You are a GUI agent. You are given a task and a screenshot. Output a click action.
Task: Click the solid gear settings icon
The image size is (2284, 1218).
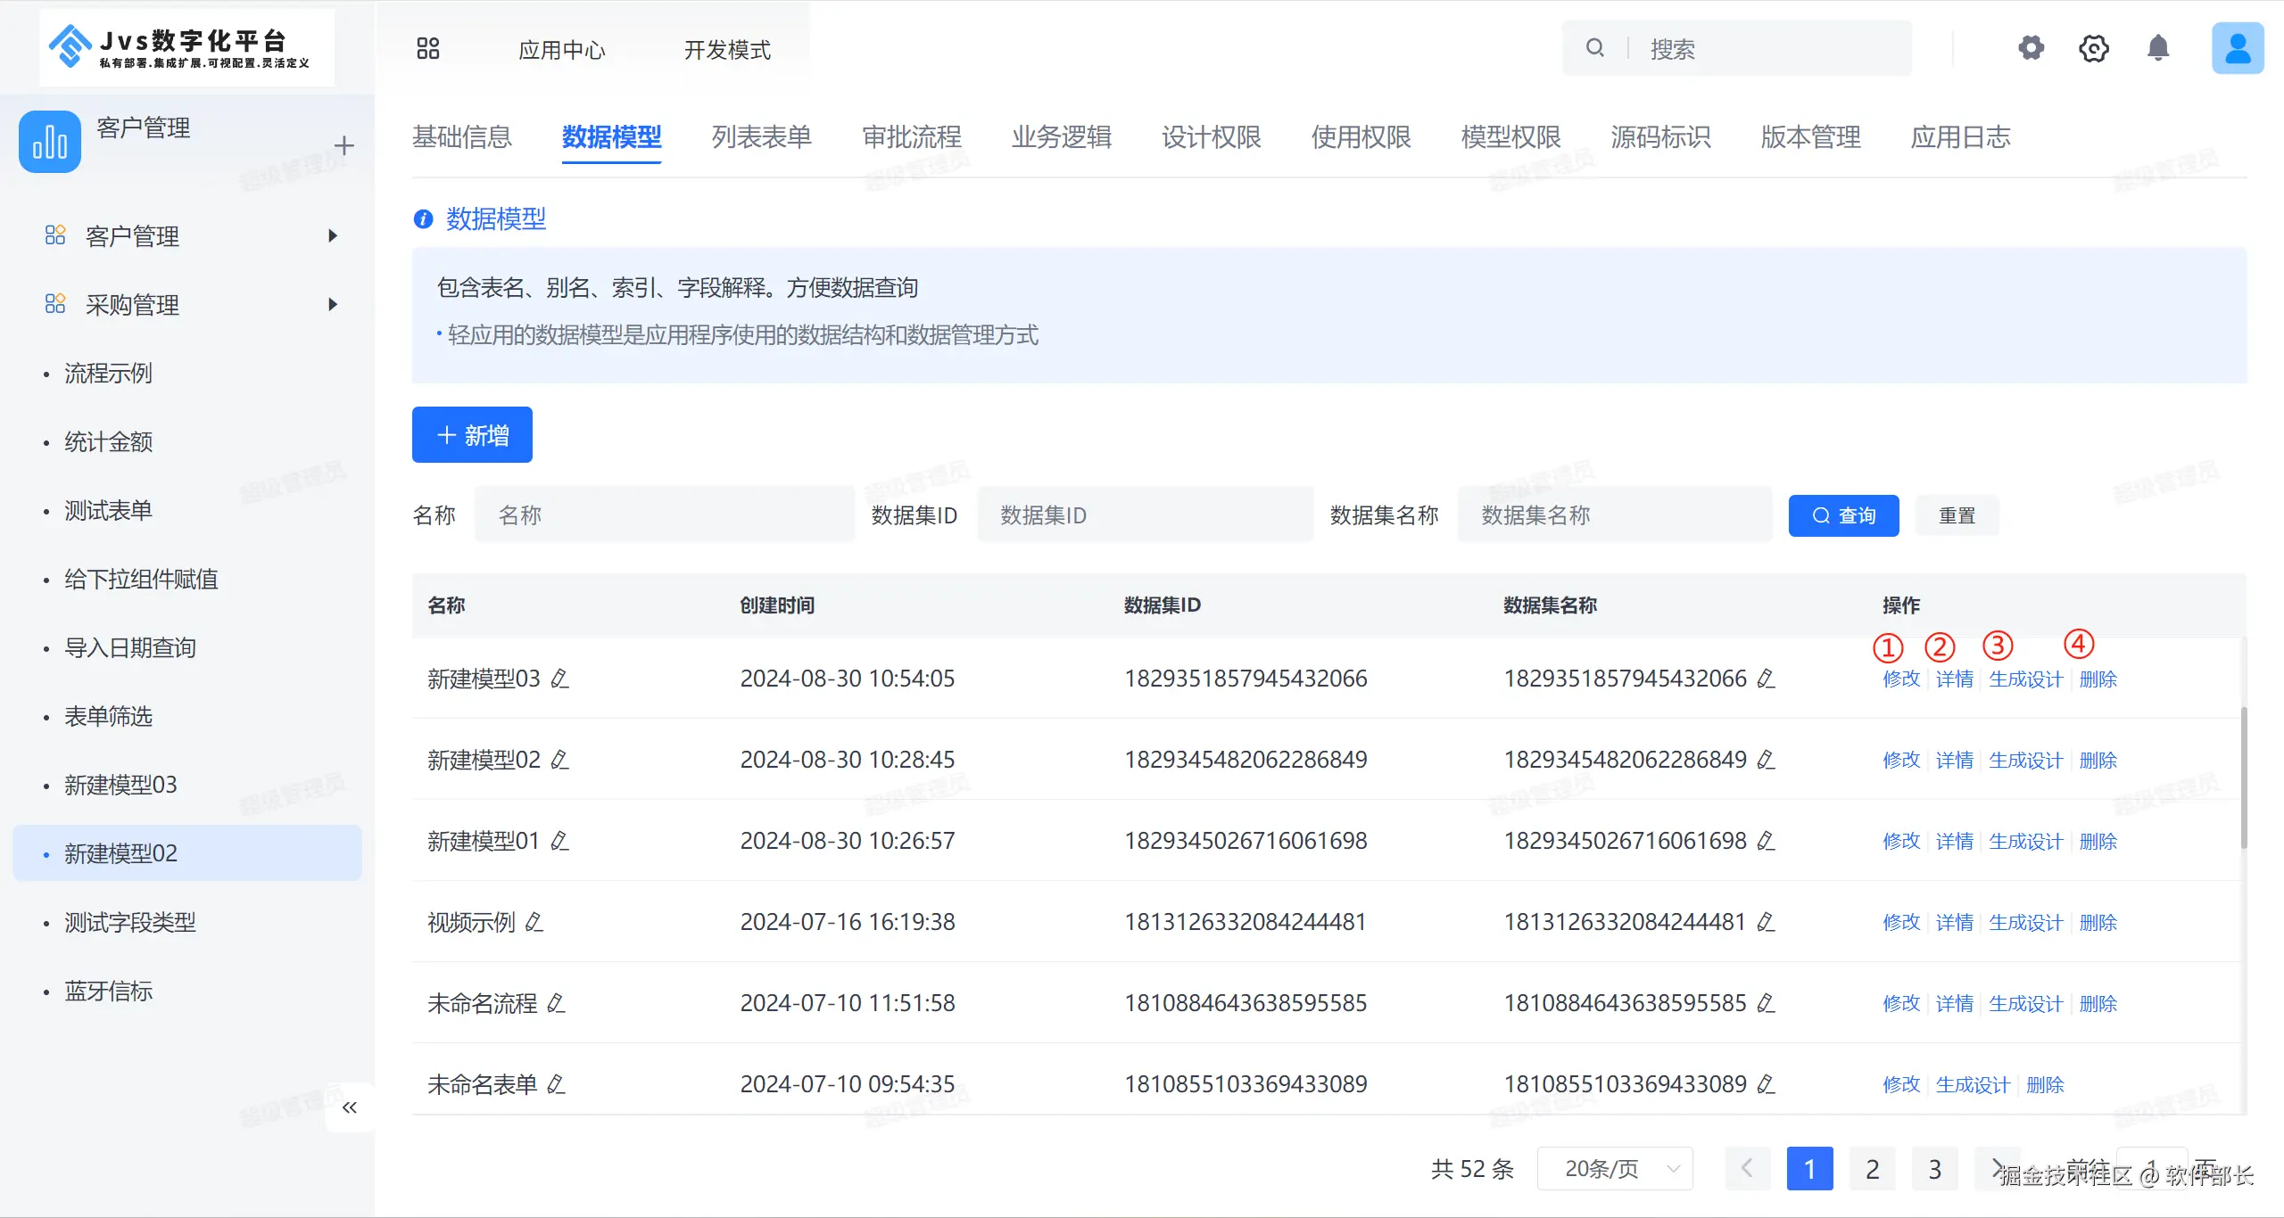pos(2032,48)
